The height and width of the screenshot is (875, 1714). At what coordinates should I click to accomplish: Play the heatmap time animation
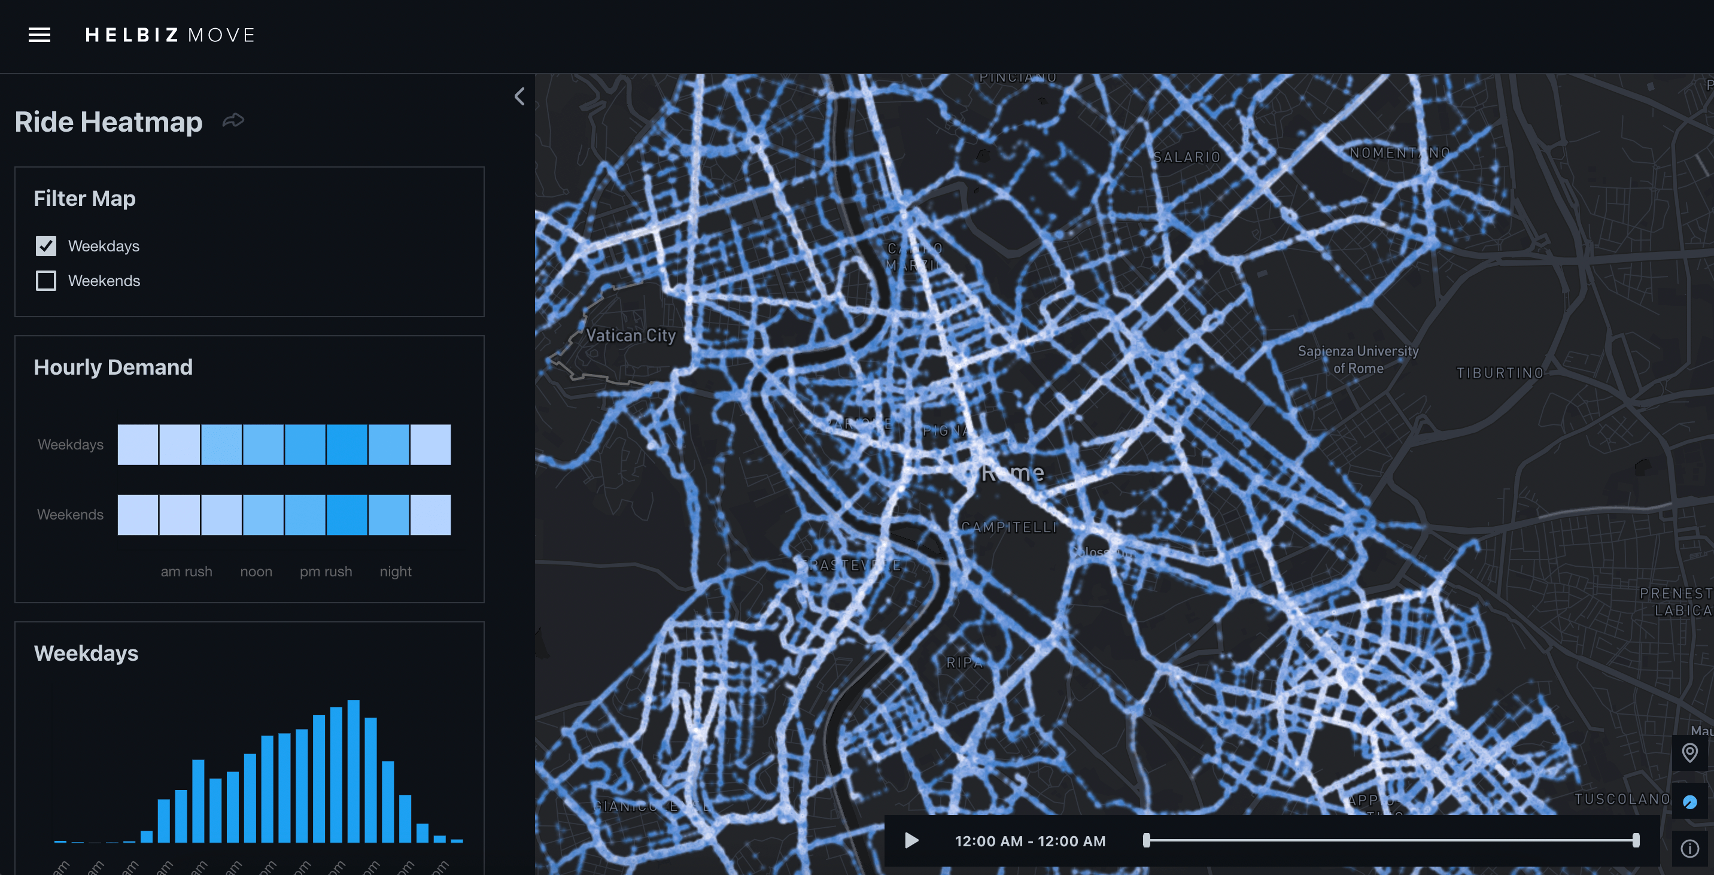pyautogui.click(x=911, y=840)
